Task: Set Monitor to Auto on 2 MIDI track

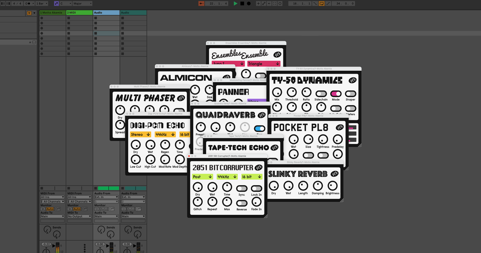Action: pos(77,209)
